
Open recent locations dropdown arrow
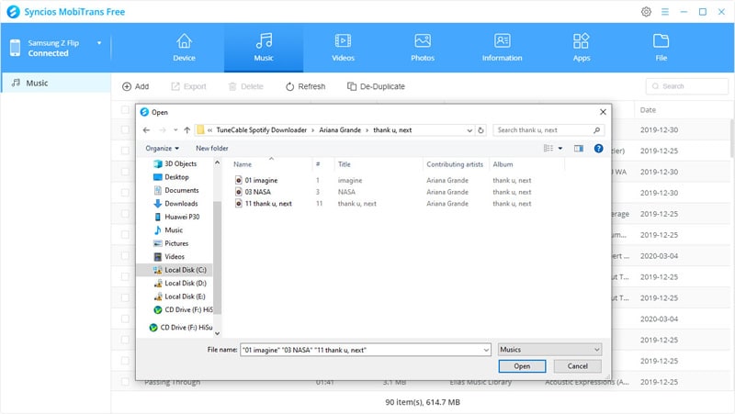tap(175, 130)
